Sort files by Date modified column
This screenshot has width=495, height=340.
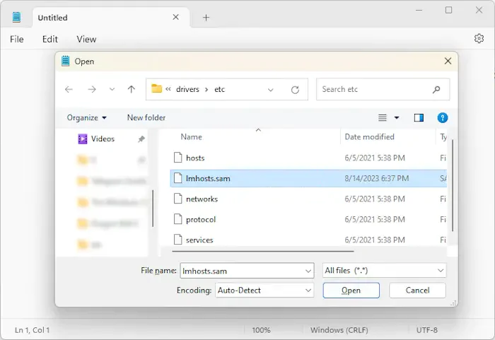click(x=369, y=136)
